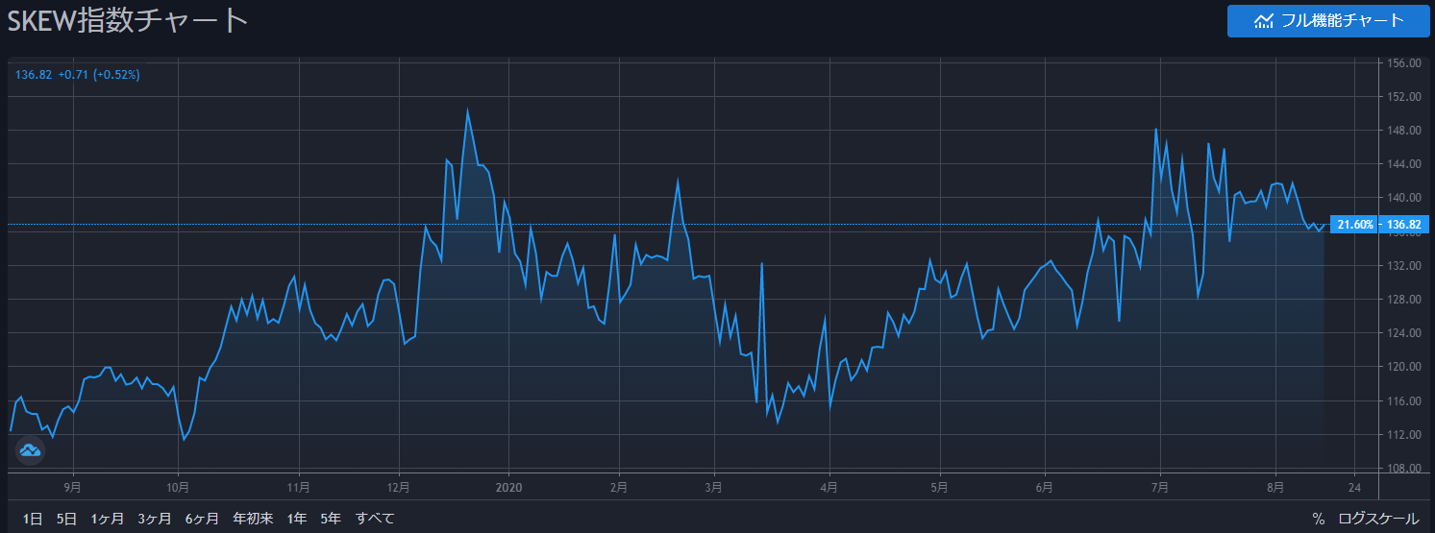Image resolution: width=1435 pixels, height=533 pixels.
Task: Select the 5日 time range
Action: 66,519
